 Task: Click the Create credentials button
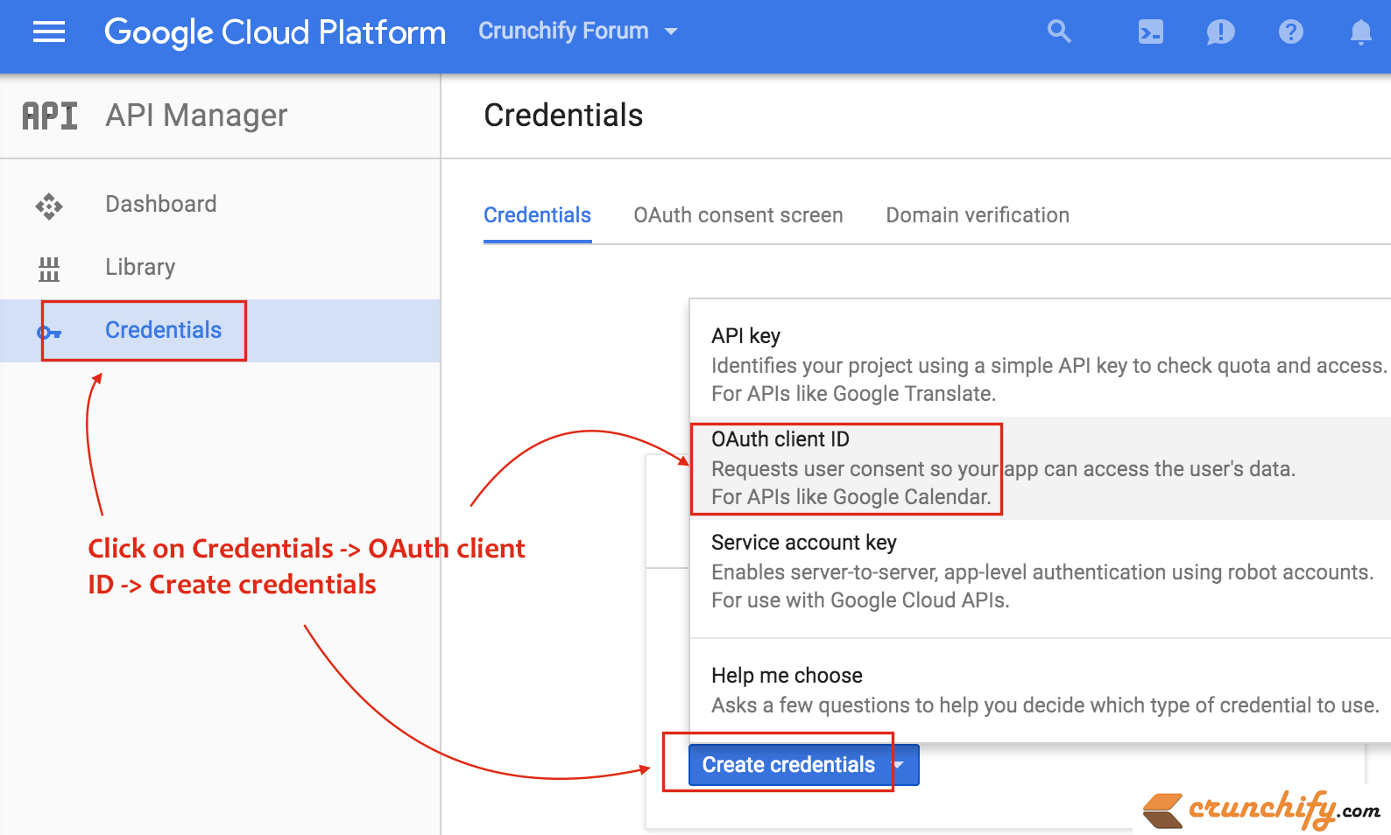pyautogui.click(x=788, y=765)
